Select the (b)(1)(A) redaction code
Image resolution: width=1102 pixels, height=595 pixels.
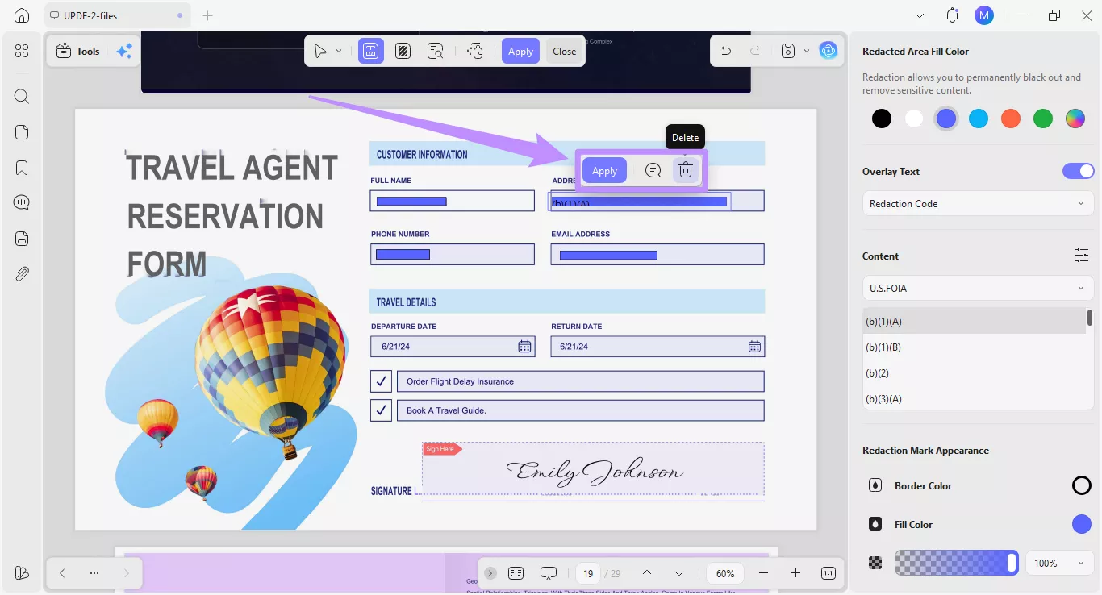tap(974, 321)
